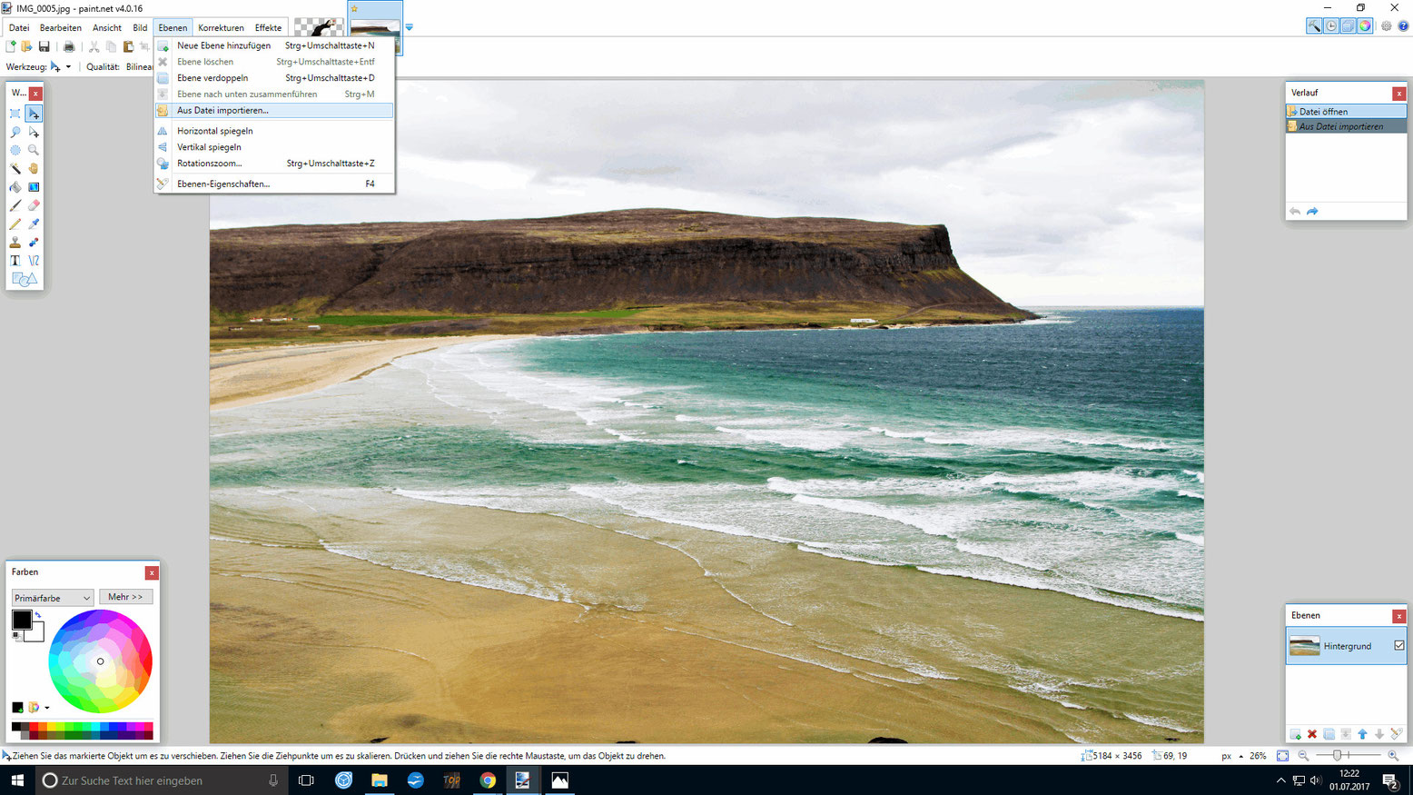
Task: Select the Clone Stamp tool
Action: point(15,243)
